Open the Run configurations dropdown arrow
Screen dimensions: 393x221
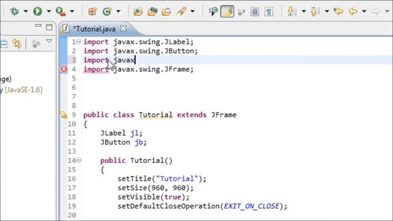[x=49, y=11]
